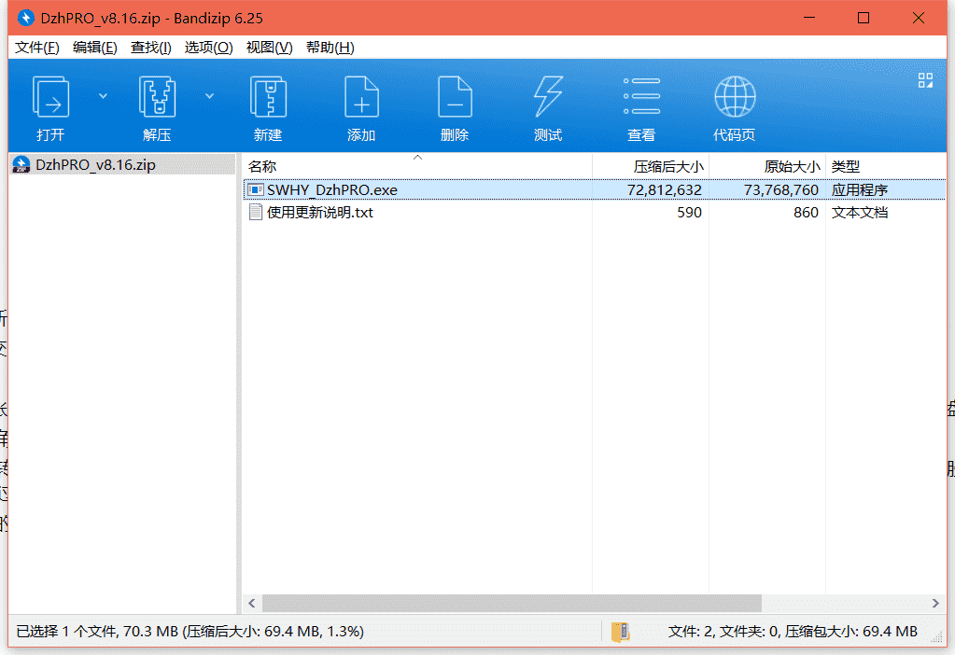Click the View (查看) list icon

click(641, 96)
